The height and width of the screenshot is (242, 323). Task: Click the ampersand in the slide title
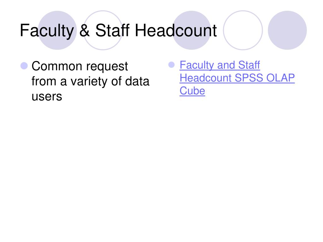tap(85, 31)
